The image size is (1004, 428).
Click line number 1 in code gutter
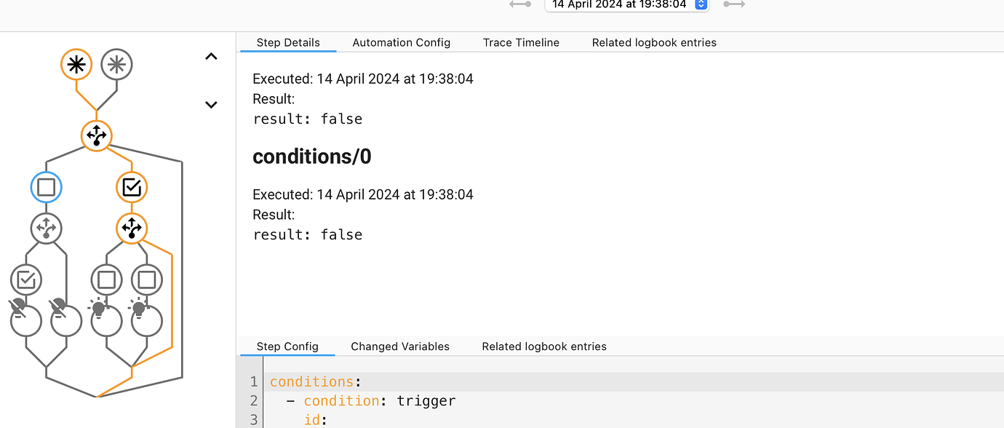click(x=254, y=381)
